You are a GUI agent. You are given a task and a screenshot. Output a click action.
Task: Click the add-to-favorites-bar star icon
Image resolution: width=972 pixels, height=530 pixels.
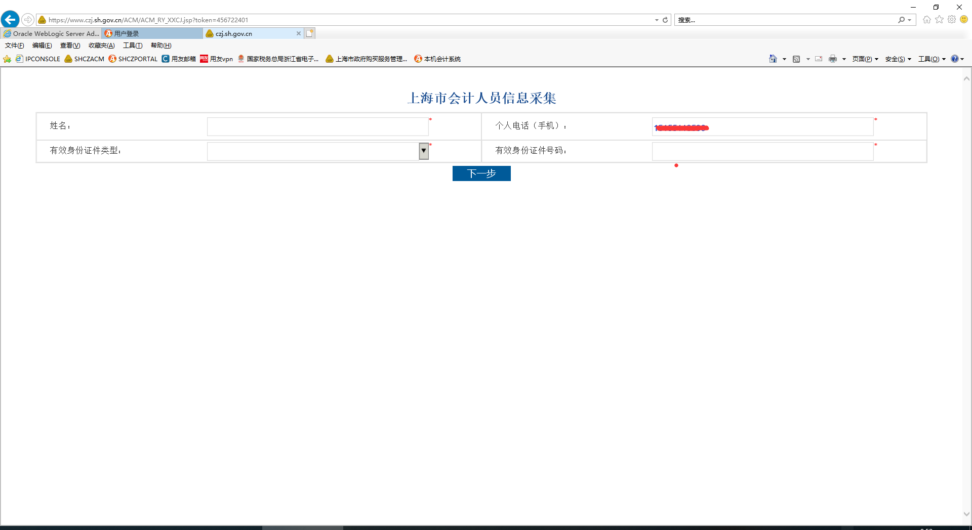7,59
